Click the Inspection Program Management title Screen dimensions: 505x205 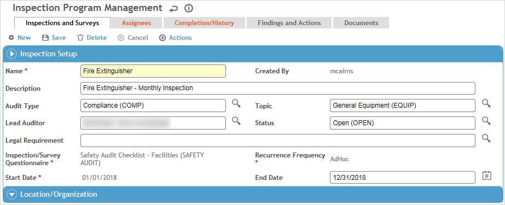88,8
